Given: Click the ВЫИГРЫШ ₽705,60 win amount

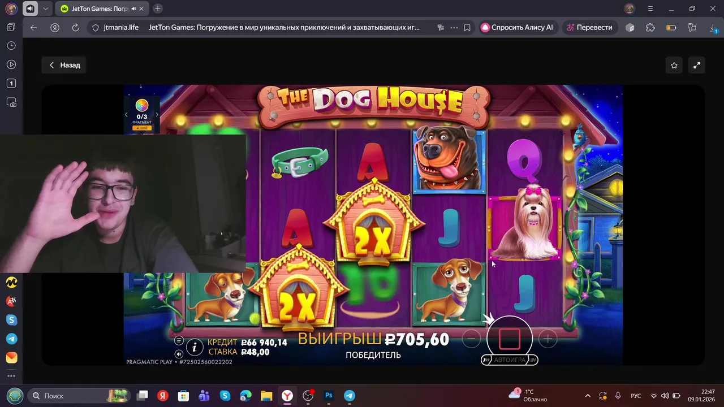Looking at the screenshot, I should 373,339.
